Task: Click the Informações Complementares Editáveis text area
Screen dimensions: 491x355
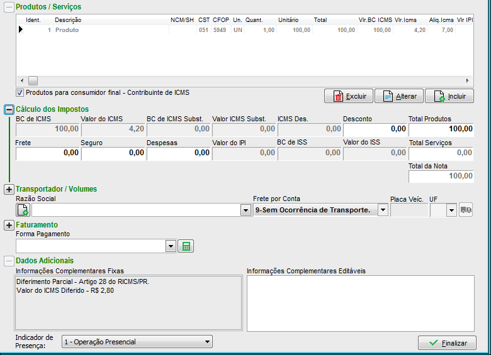Action: coord(360,302)
